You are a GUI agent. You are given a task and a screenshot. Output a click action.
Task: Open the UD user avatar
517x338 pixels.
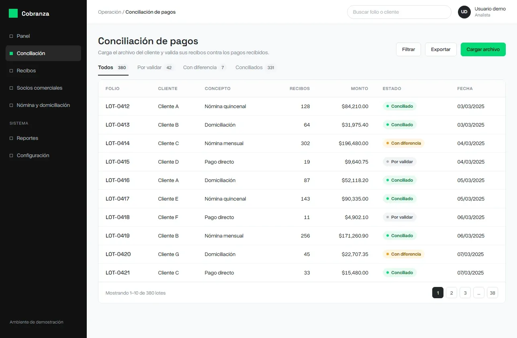click(x=464, y=12)
